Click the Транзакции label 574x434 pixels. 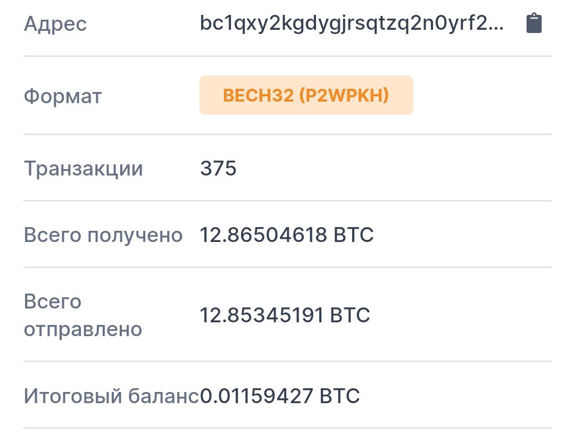(x=84, y=169)
